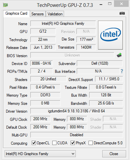
Task: Minimize the GPU-Z window
Action: tap(101, 5)
